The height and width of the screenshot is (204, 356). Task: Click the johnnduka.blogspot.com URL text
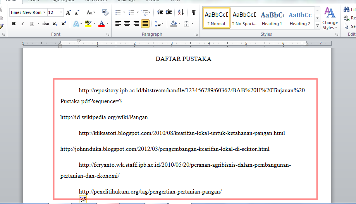(x=165, y=149)
